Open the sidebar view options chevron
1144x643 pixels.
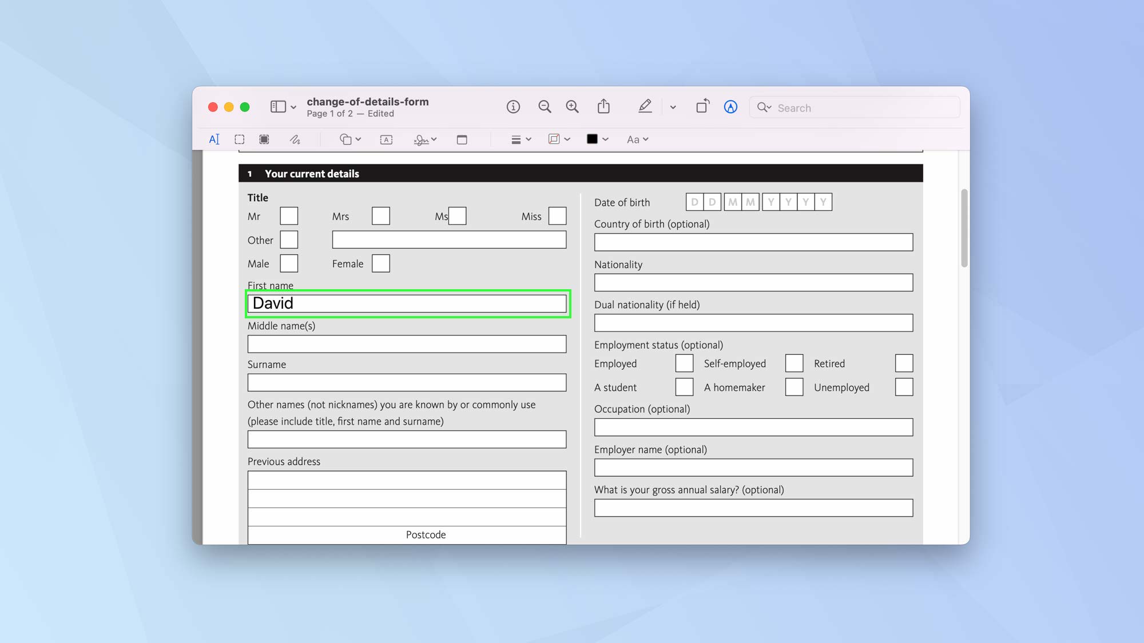pos(292,107)
